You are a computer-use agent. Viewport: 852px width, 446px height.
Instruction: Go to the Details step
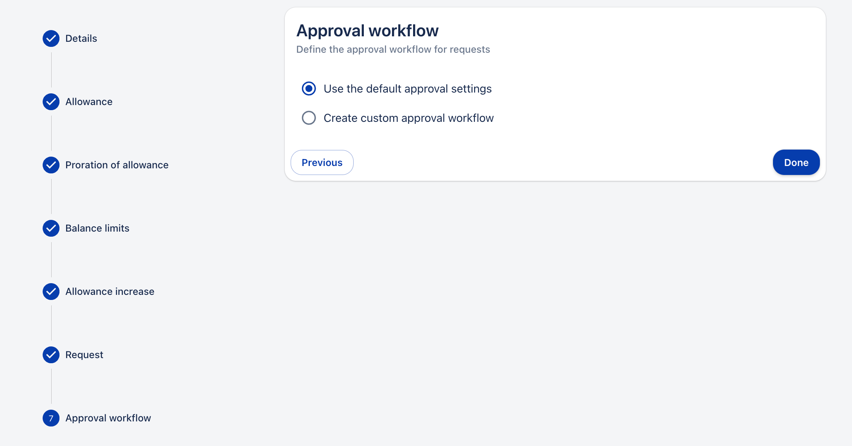[81, 38]
